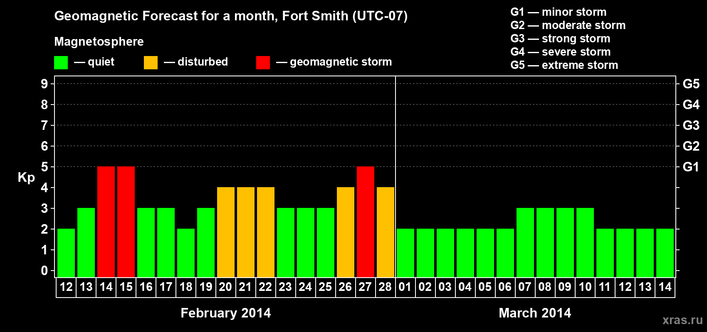Image resolution: width=707 pixels, height=332 pixels.
Task: Click the 'G5 — extreme storm' legend line
Action: coord(564,65)
